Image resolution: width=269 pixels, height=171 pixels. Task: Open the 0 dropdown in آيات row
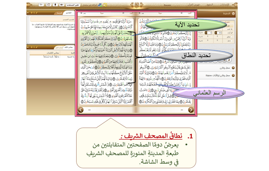click(209, 33)
